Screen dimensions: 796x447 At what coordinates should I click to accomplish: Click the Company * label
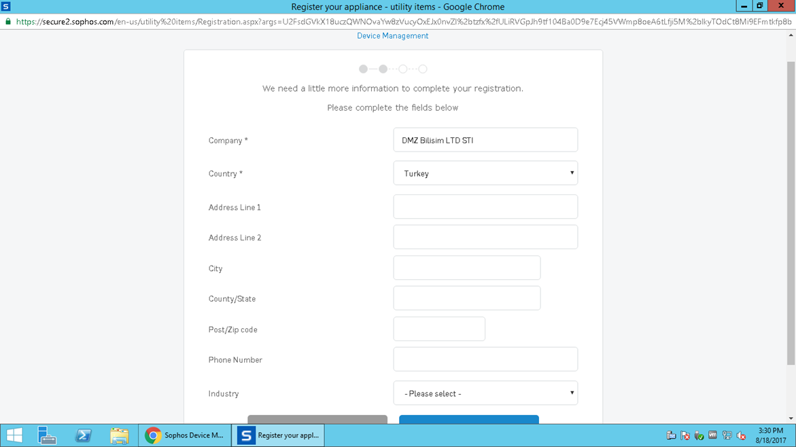pos(228,141)
